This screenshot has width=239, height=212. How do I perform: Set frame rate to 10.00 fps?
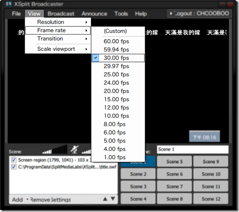(x=118, y=116)
